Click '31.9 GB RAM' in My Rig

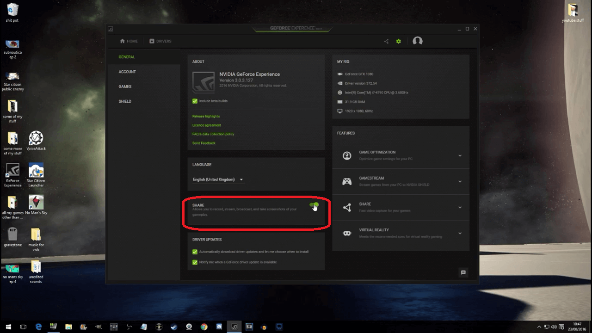pyautogui.click(x=355, y=102)
